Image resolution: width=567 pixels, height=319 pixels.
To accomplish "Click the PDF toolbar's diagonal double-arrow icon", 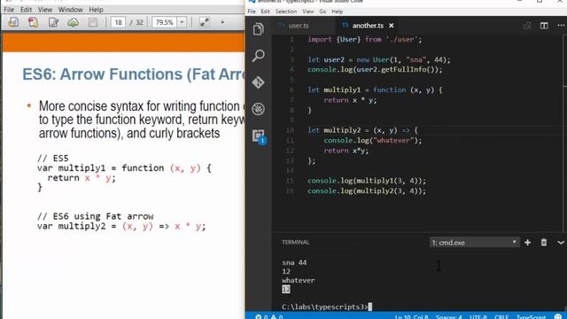I will [205, 22].
